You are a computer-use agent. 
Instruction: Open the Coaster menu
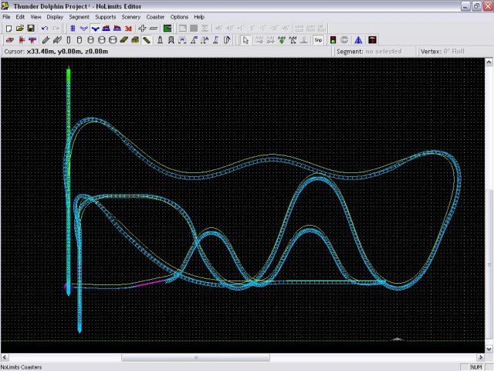click(155, 17)
